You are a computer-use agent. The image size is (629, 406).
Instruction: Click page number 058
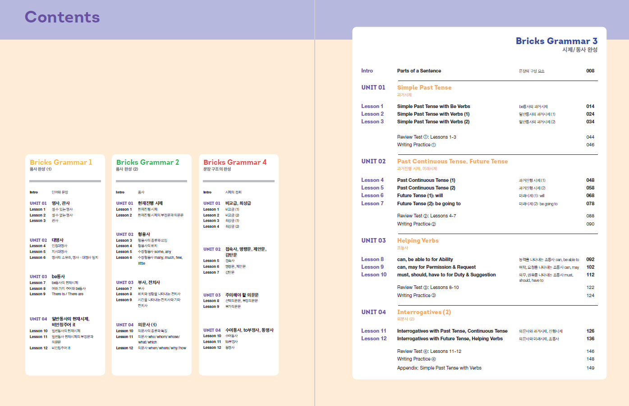click(x=590, y=188)
